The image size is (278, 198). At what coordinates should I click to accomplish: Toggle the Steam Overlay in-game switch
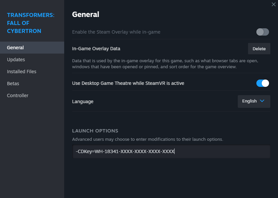pos(262,32)
